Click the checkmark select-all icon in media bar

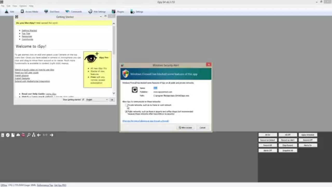(x=8, y=135)
